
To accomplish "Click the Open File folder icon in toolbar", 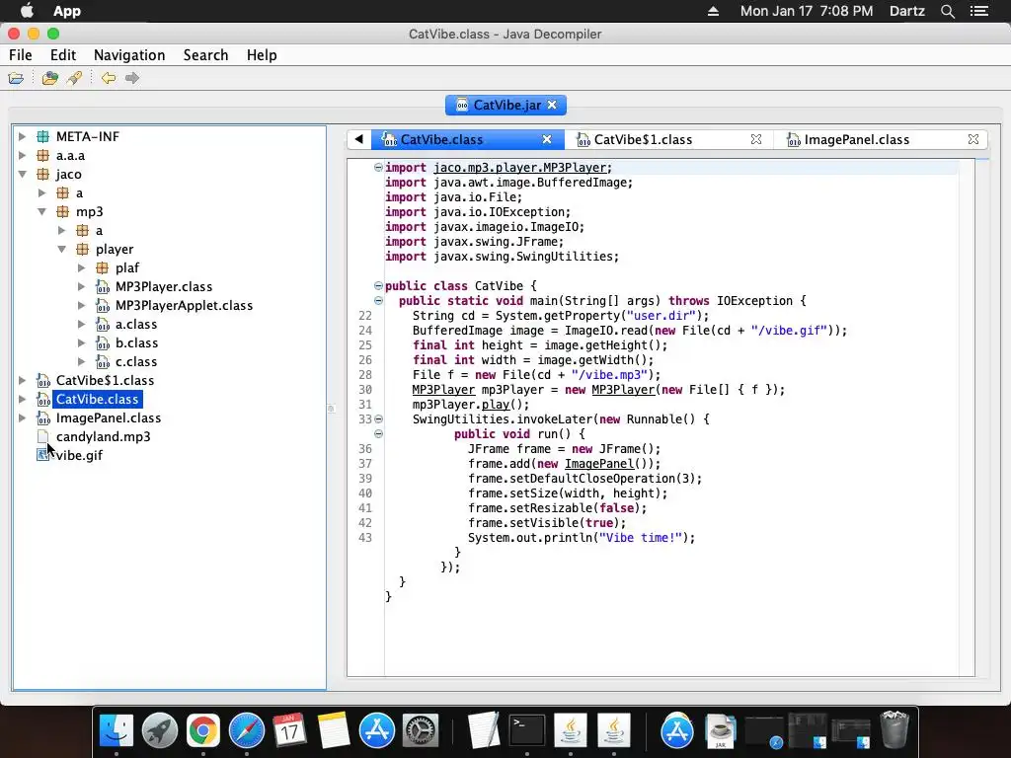I will click(x=16, y=78).
